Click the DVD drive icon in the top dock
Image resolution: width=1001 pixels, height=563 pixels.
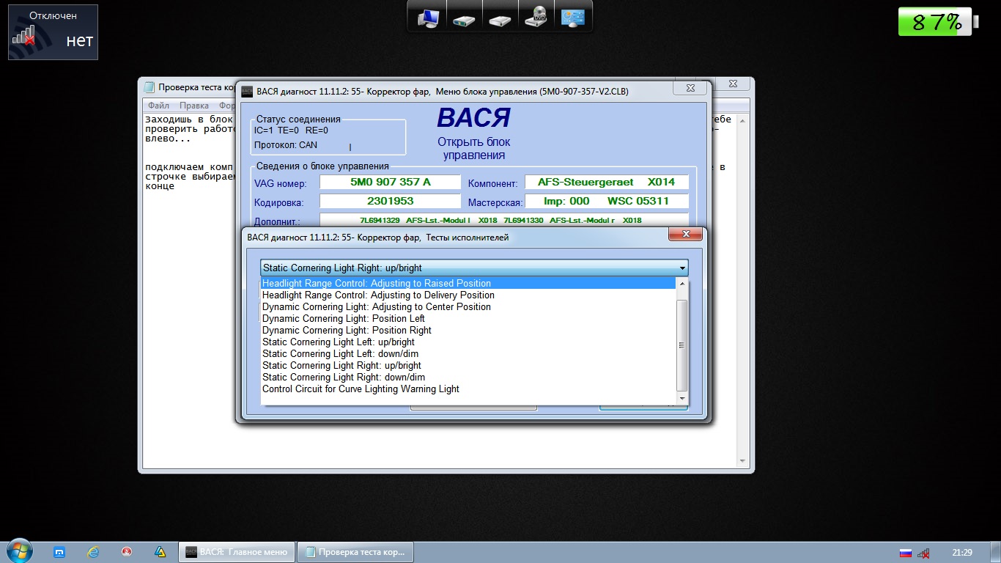tap(536, 18)
